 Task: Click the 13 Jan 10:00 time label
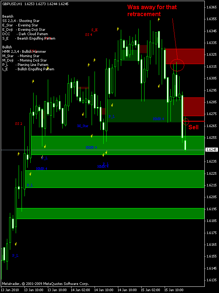[x=34, y=290]
